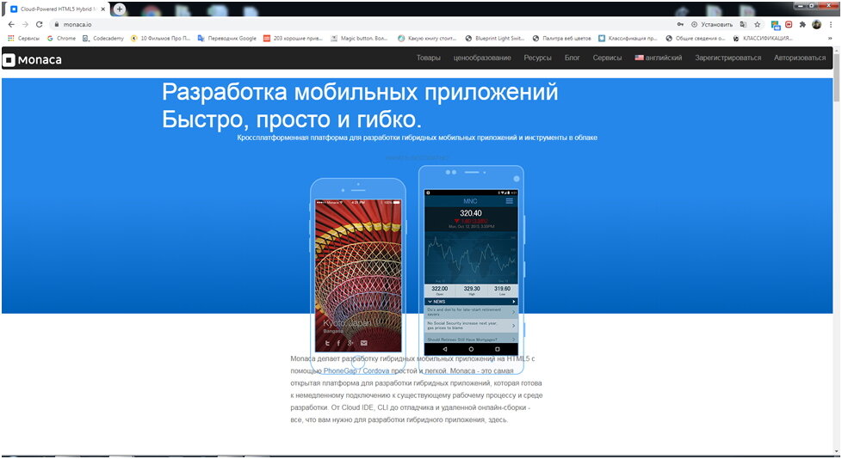
Task: Click Авторизоваться in the navbar
Action: [x=800, y=58]
